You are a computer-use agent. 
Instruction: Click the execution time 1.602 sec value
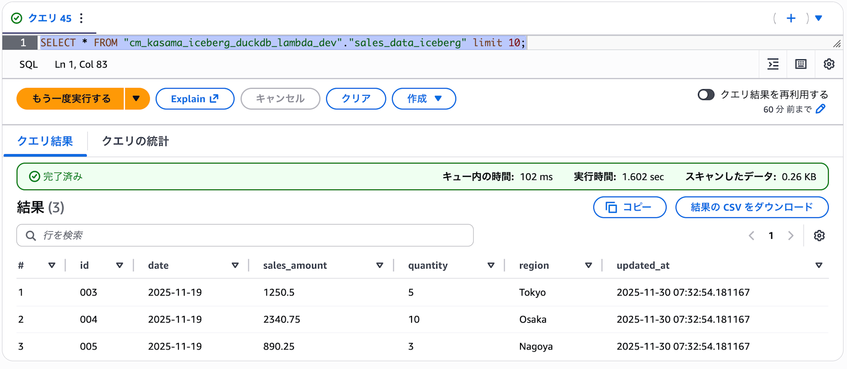(x=643, y=177)
